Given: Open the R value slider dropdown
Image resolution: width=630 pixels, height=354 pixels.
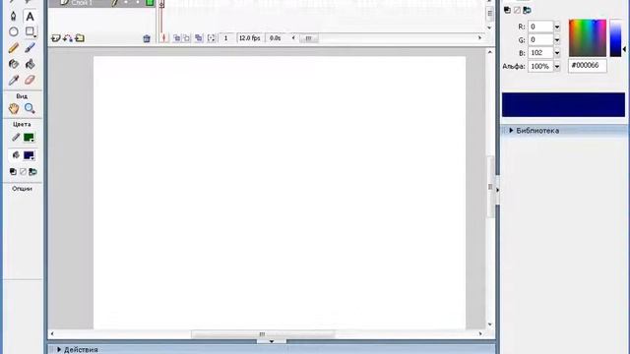Looking at the screenshot, I should click(557, 27).
